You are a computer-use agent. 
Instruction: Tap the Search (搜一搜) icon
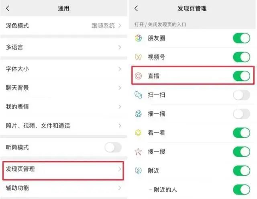click(x=138, y=152)
